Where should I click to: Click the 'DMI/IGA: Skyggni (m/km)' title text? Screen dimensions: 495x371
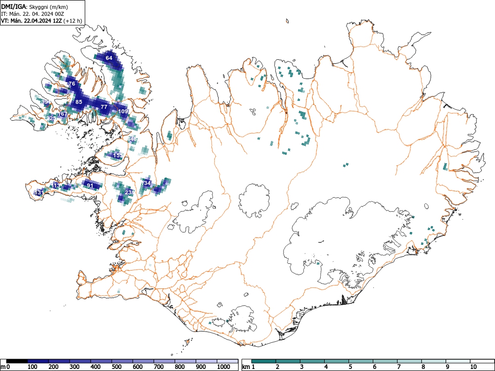pos(35,6)
